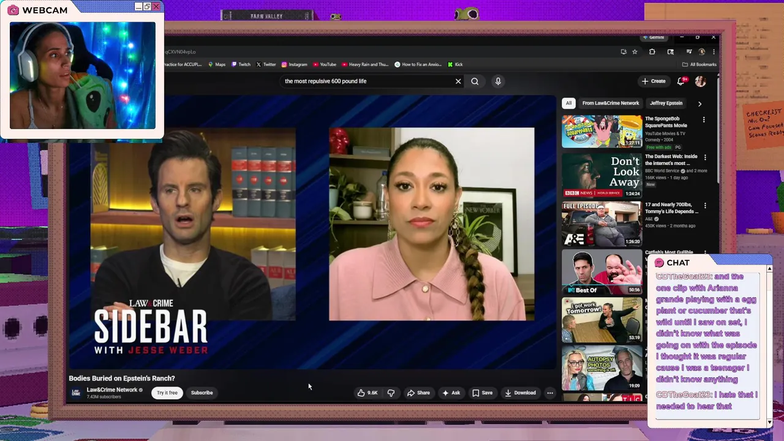Open the Instagram bookmark

295,64
